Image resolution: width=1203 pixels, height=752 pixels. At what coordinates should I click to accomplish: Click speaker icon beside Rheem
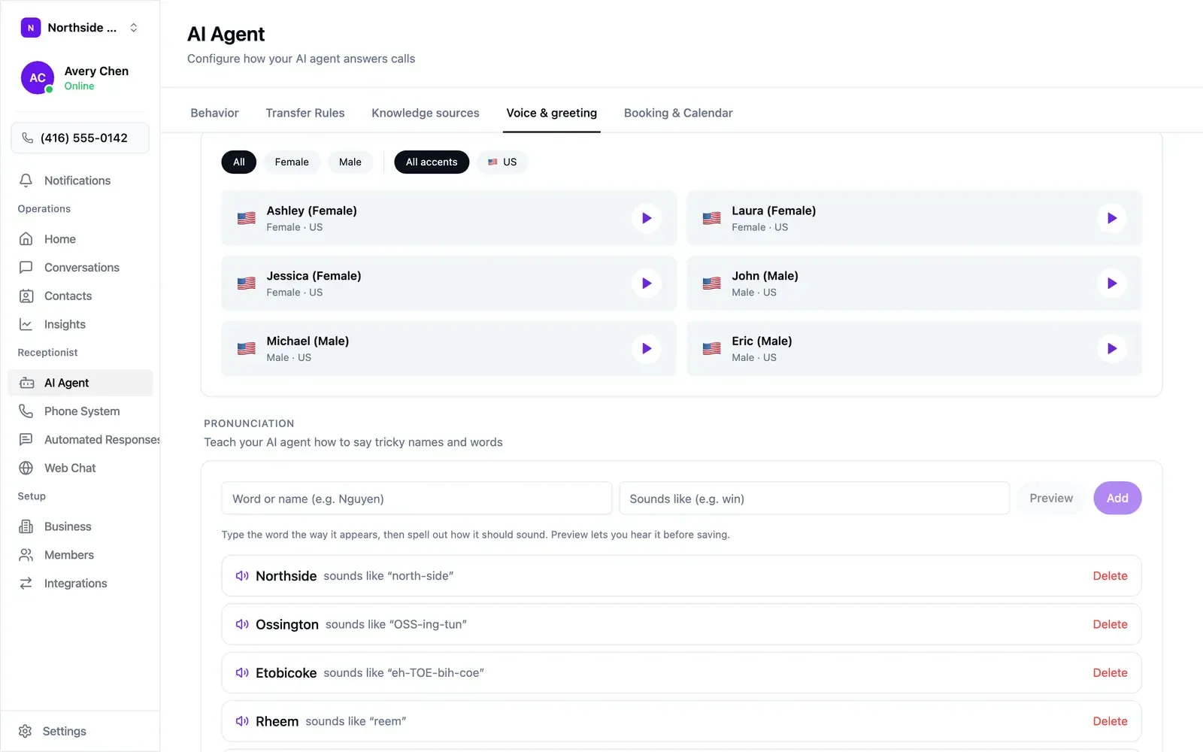pos(242,721)
